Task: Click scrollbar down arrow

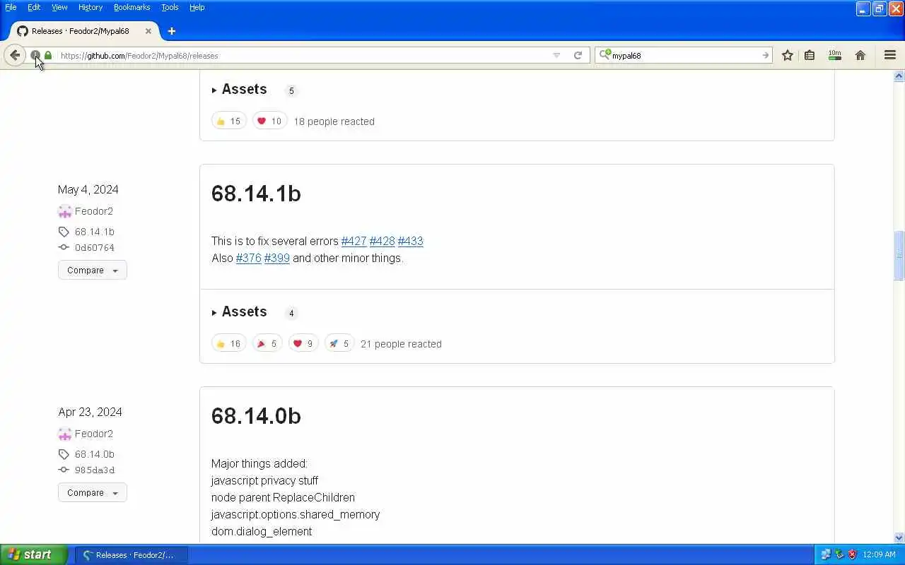Action: [899, 537]
